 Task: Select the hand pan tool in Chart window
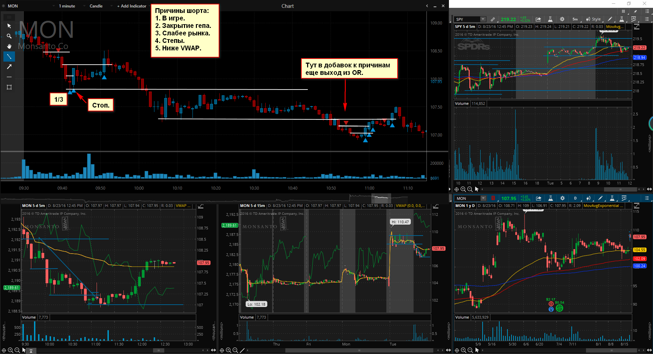(x=9, y=46)
